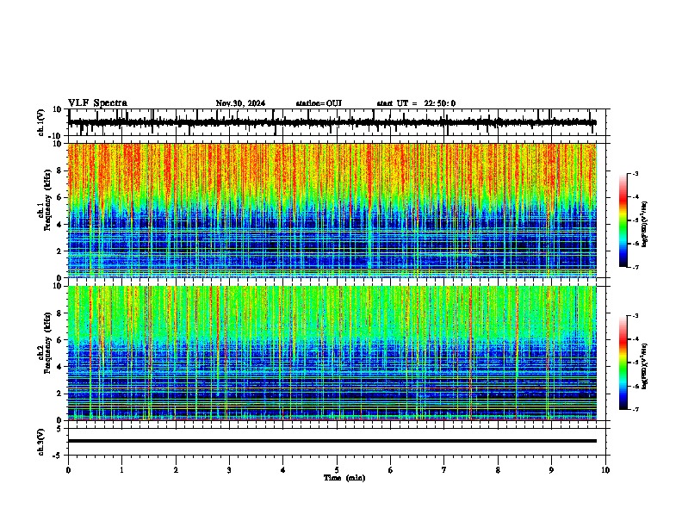
Task: Click the ch.1 voltage waveform trace
Action: tap(332, 122)
